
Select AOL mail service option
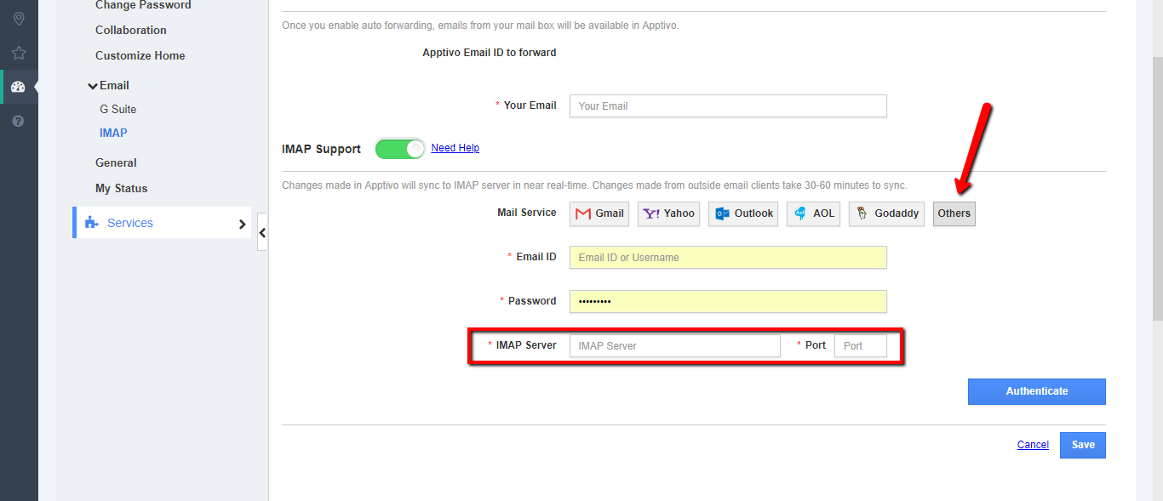(x=813, y=213)
